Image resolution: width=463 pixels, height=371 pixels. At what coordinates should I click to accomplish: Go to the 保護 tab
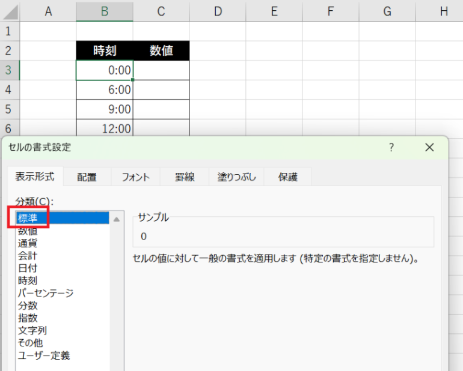(x=287, y=177)
